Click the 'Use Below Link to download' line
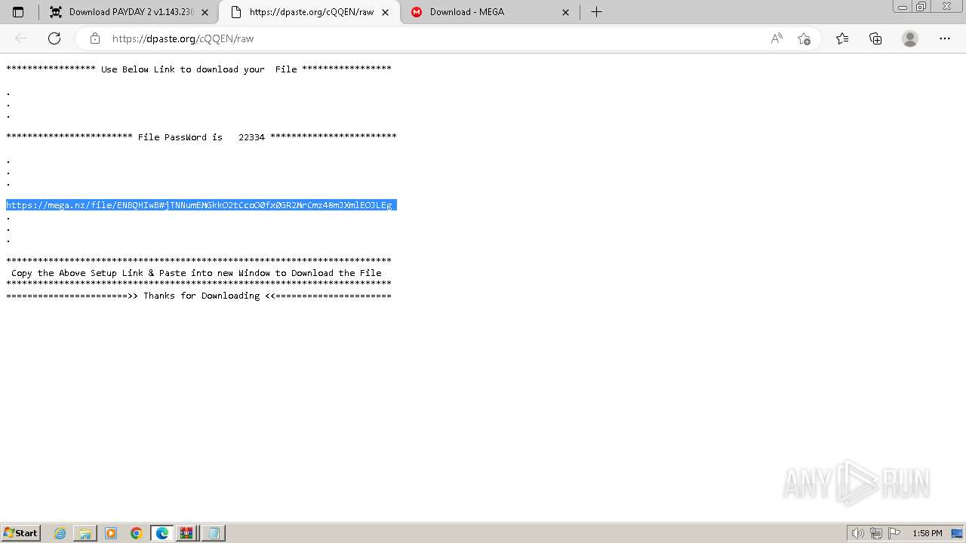The image size is (966, 543). [x=198, y=69]
